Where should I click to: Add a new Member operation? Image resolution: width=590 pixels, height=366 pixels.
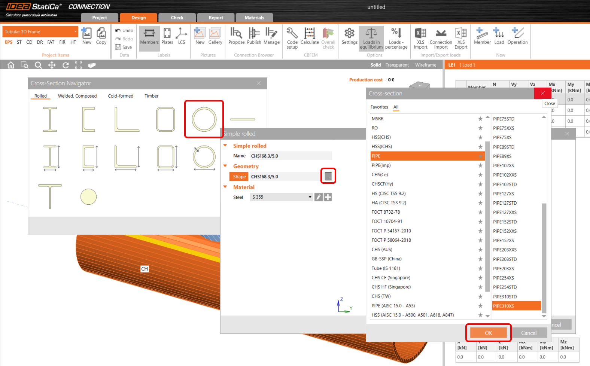(482, 37)
